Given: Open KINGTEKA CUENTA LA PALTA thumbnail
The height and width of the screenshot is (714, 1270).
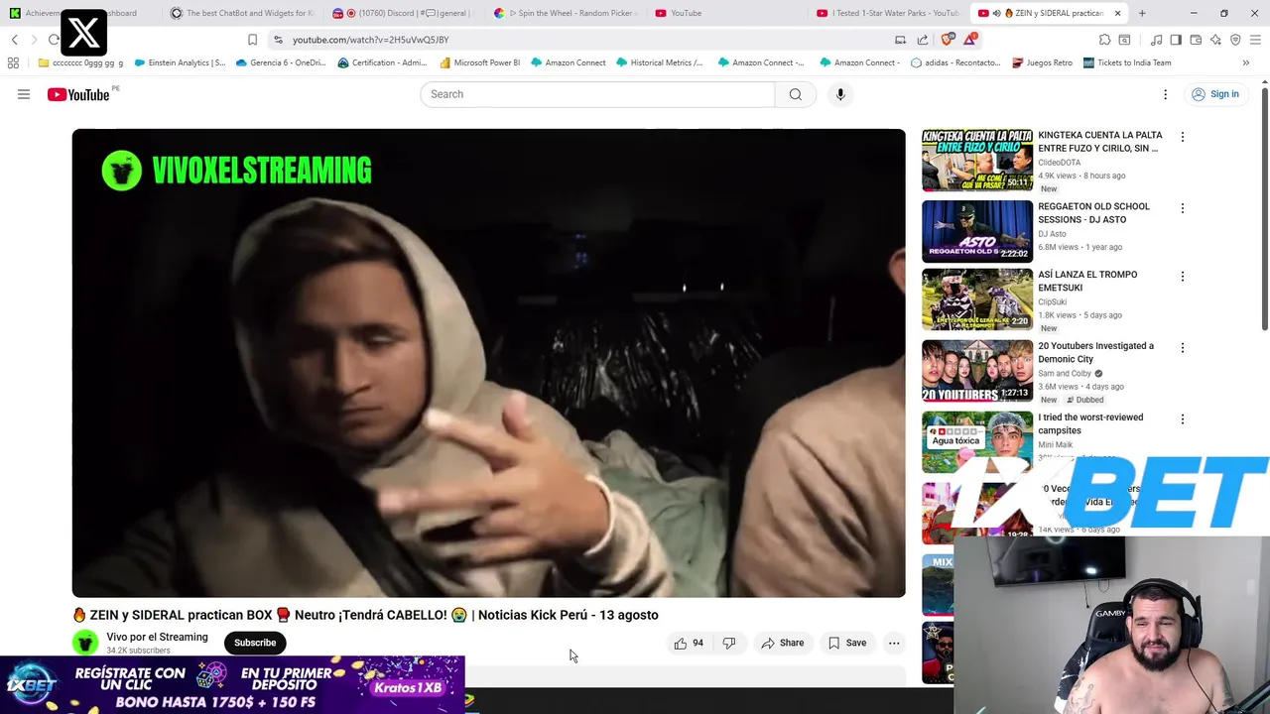Looking at the screenshot, I should 977,160.
